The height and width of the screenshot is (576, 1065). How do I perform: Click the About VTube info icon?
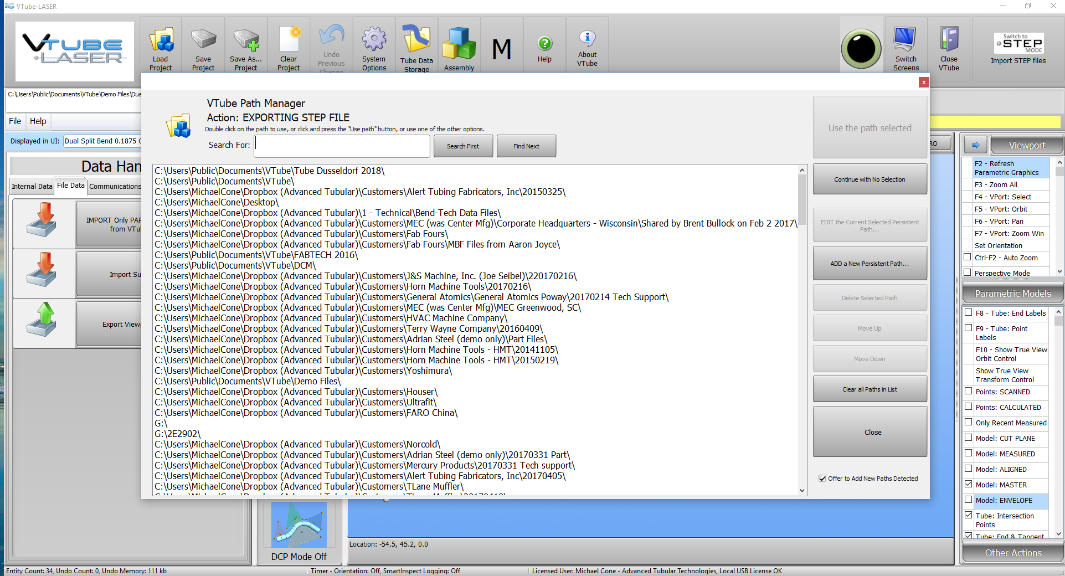pyautogui.click(x=587, y=40)
